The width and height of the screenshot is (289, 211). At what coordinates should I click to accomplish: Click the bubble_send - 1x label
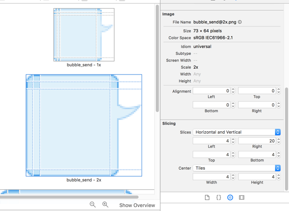click(84, 65)
